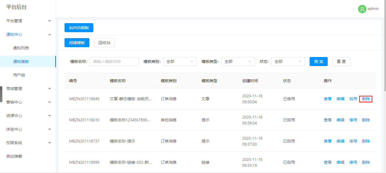
Task: Delete template MBZN201118999 via 删除
Action: click(366, 162)
